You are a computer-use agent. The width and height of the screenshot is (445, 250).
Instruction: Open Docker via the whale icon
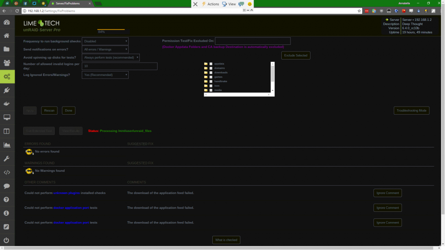click(x=7, y=103)
